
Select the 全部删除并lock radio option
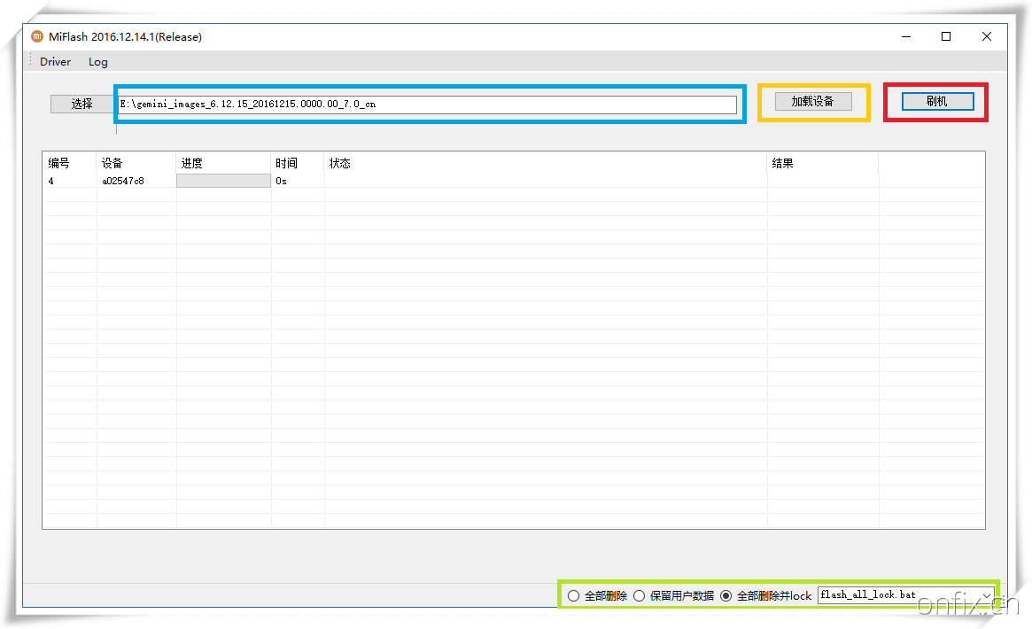[x=726, y=596]
